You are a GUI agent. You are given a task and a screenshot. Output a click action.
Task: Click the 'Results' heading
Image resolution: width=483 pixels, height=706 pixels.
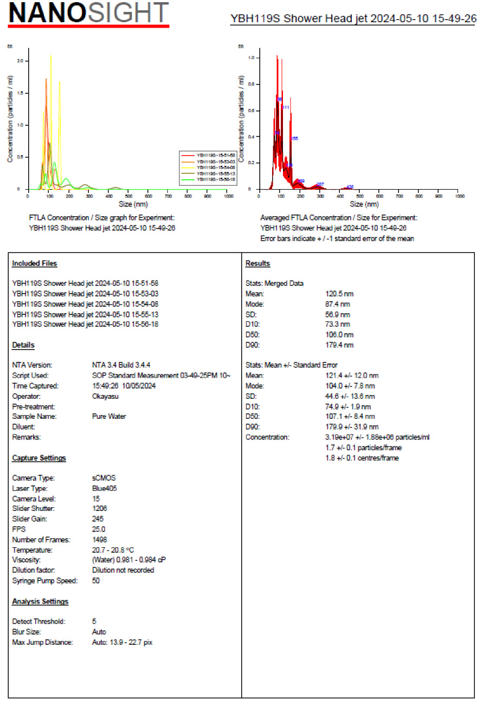(x=257, y=264)
